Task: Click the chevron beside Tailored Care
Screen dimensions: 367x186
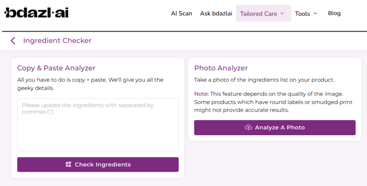Action: click(282, 14)
